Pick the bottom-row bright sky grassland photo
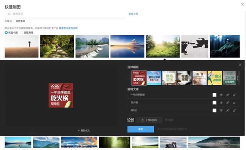 click(145, 142)
